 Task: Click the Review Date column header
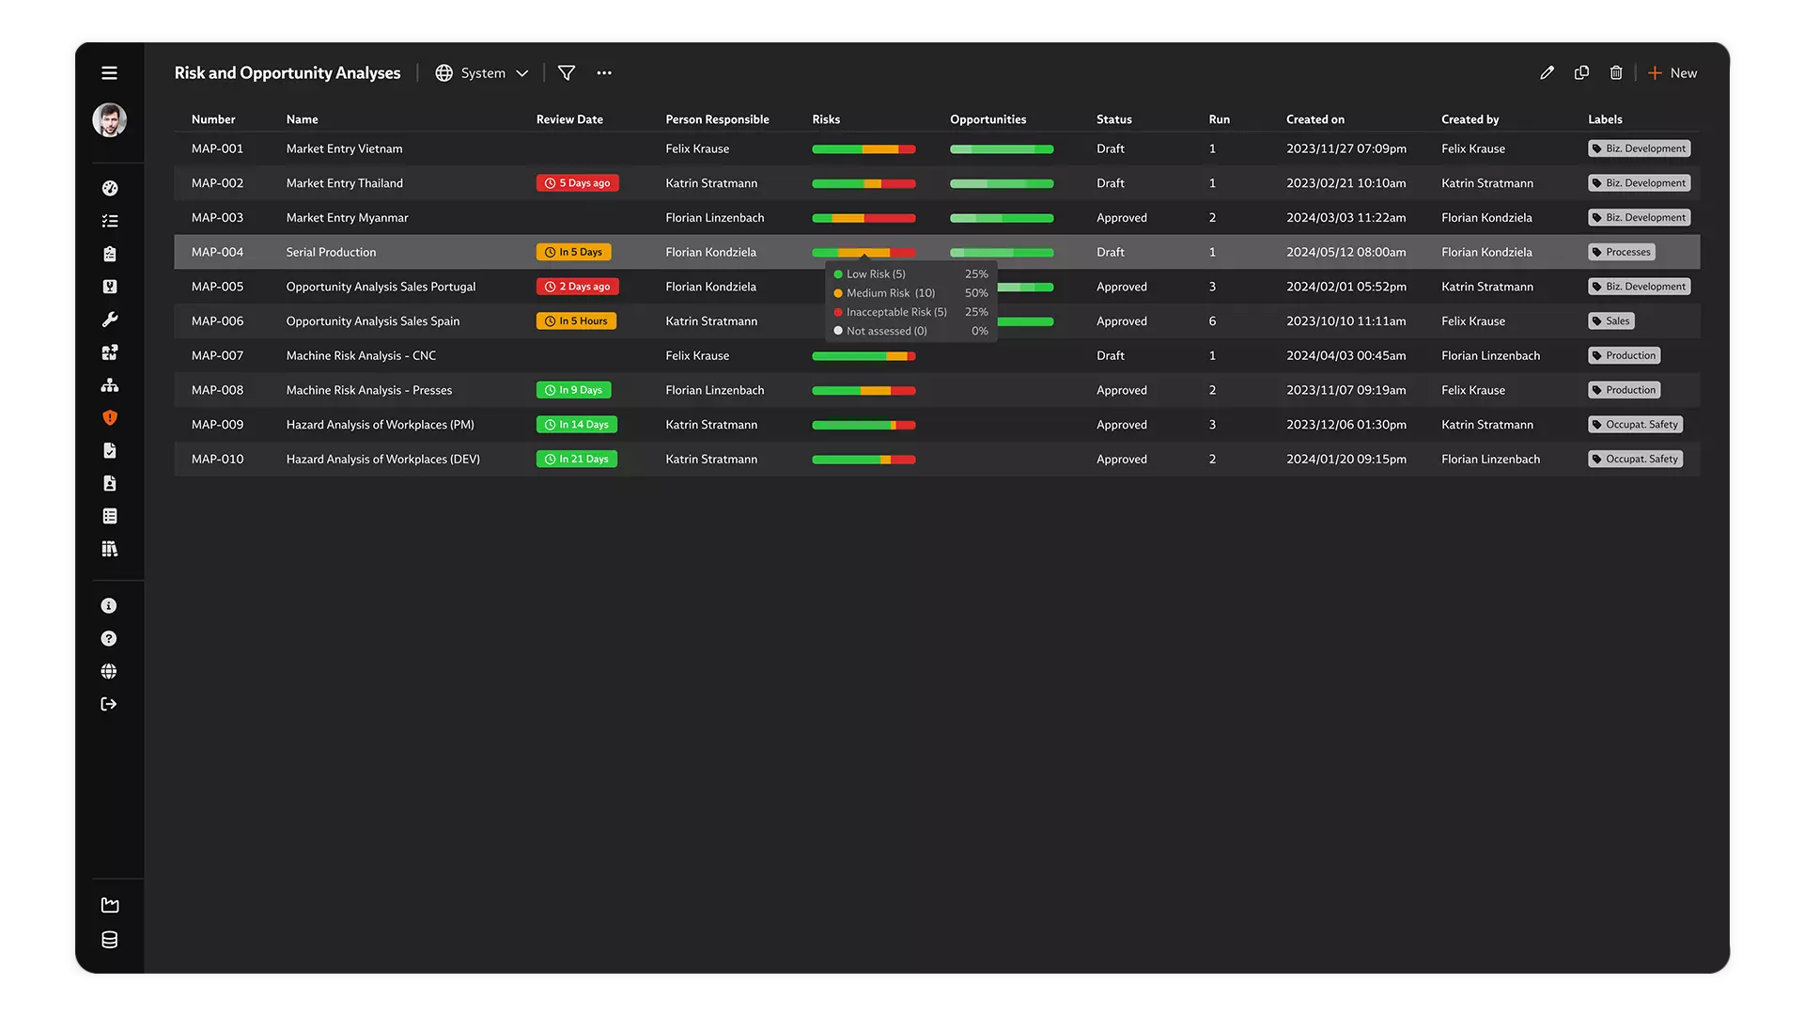(568, 119)
